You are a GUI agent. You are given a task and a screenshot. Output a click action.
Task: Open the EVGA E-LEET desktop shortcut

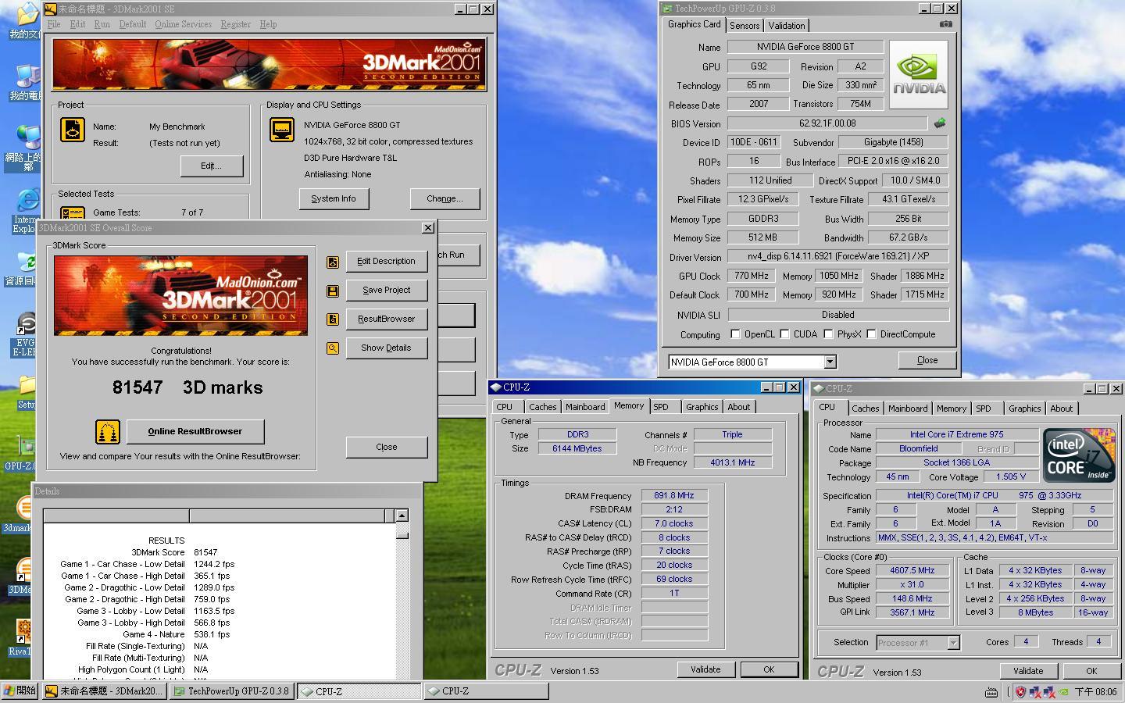pos(24,334)
